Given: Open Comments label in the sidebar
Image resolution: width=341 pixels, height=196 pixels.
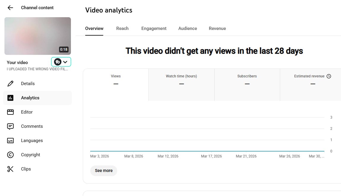Looking at the screenshot, I should tap(32, 126).
